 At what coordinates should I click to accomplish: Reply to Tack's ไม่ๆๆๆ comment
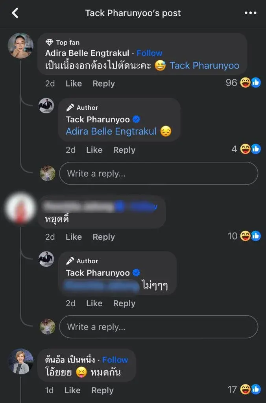[x=124, y=303]
